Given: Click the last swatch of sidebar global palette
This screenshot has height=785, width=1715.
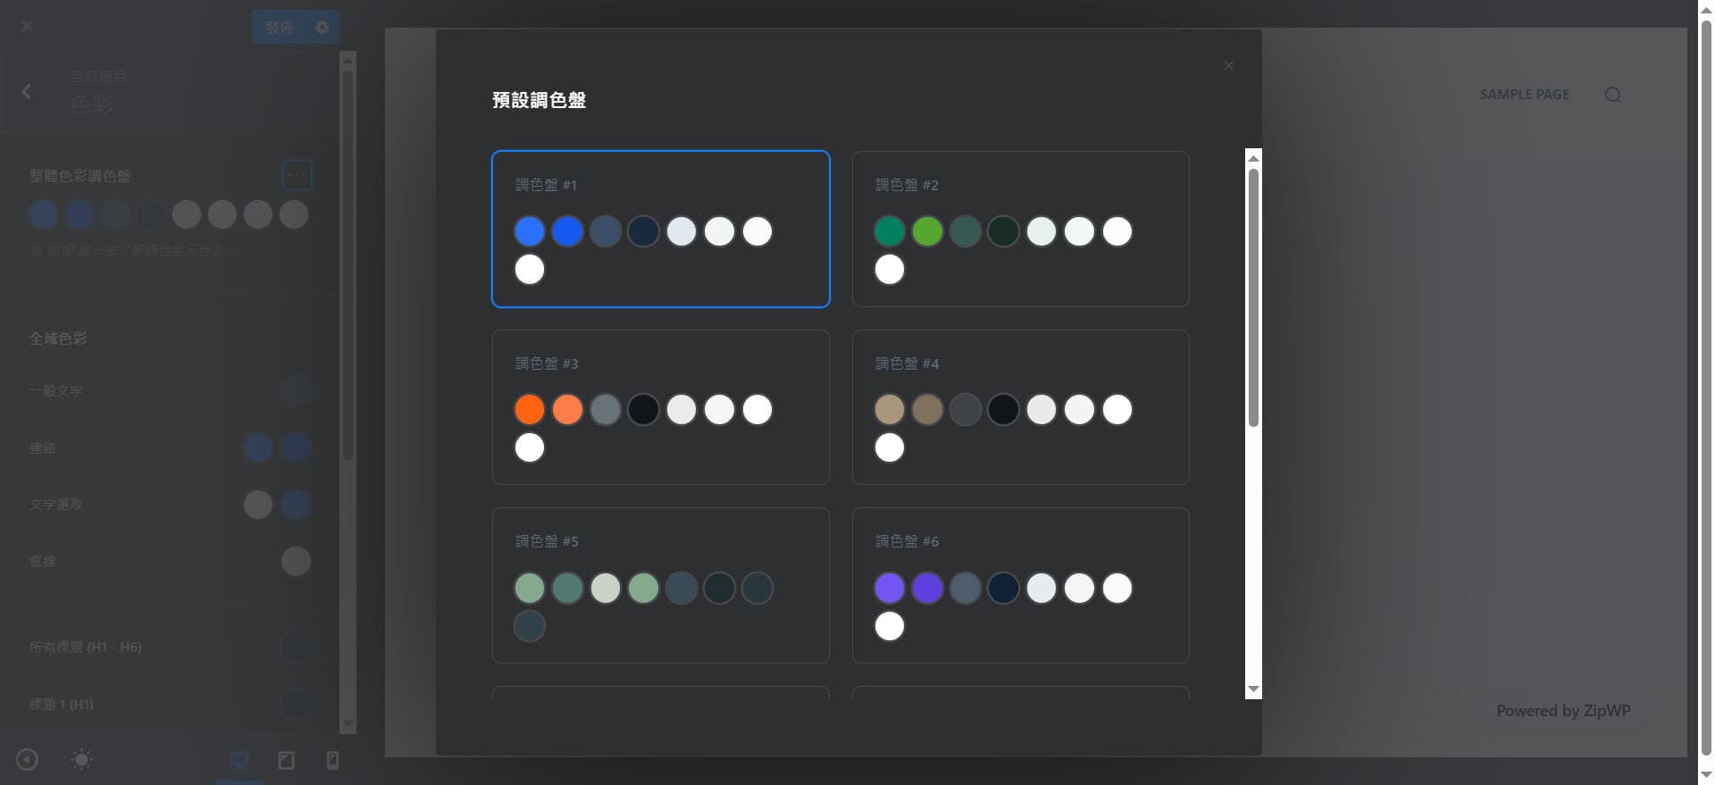Looking at the screenshot, I should (x=294, y=214).
